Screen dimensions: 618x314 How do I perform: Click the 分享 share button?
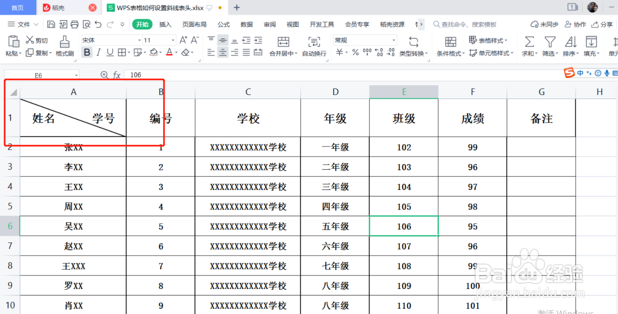(x=603, y=24)
